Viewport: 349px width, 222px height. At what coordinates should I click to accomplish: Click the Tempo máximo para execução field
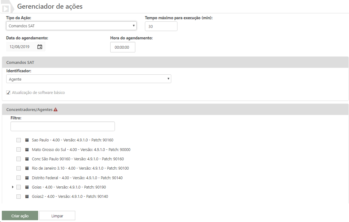(161, 26)
